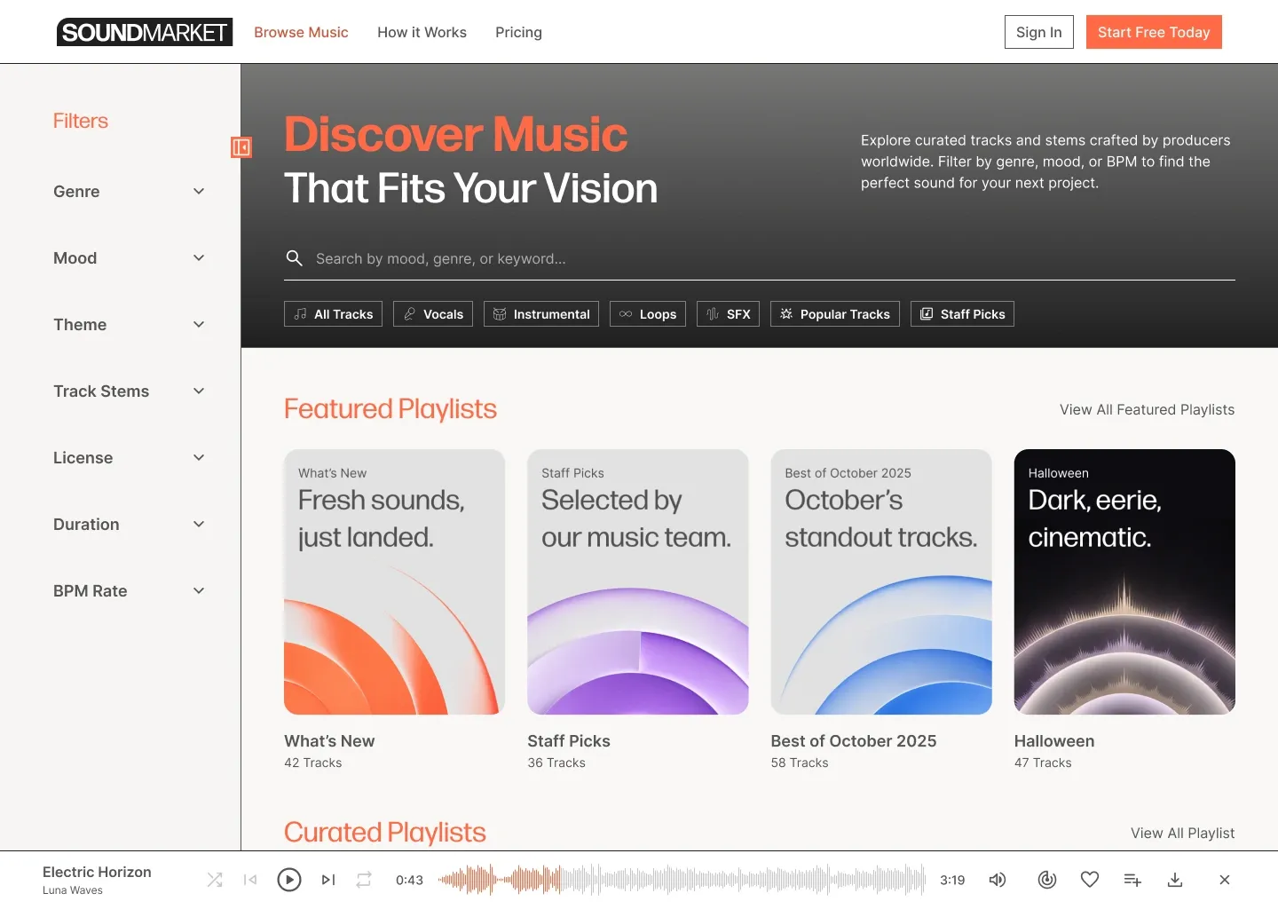Select the Staff Picks filter chip
The width and height of the screenshot is (1278, 909).
962,314
